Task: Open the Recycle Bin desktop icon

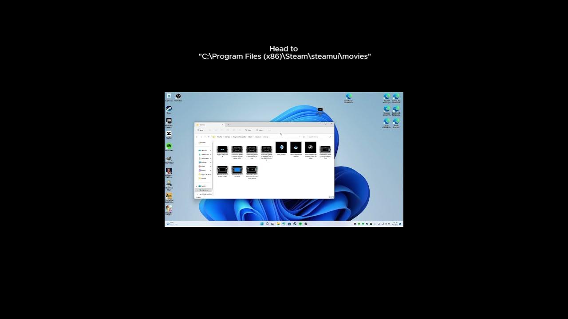Action: (169, 97)
